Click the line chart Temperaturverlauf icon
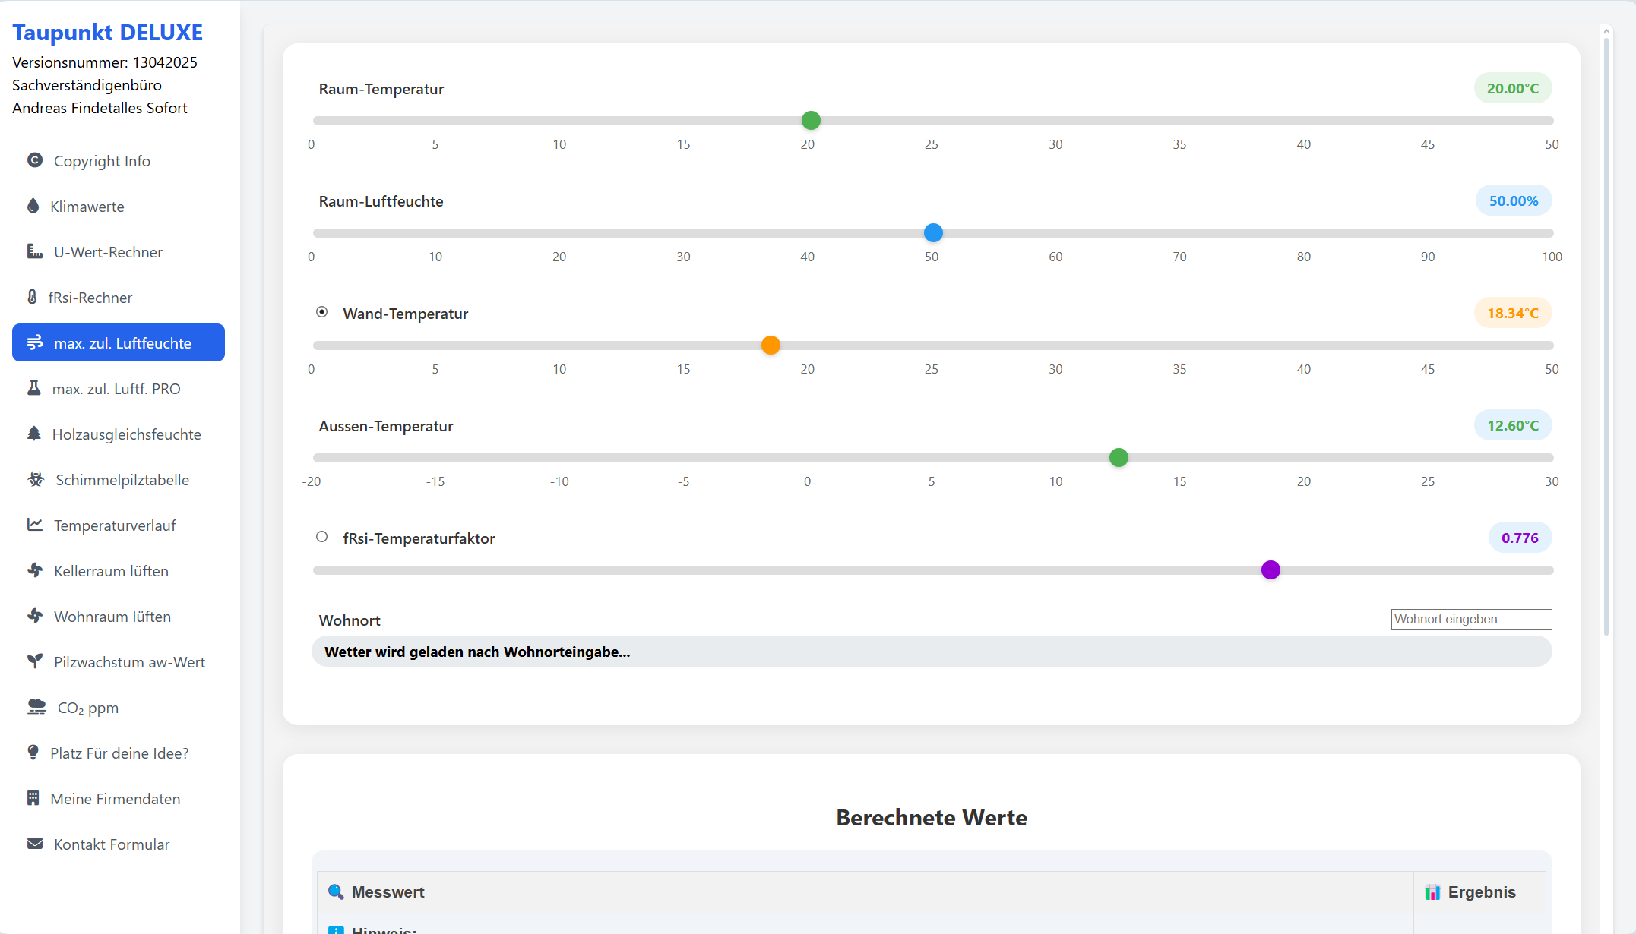Viewport: 1636px width, 934px height. (35, 525)
